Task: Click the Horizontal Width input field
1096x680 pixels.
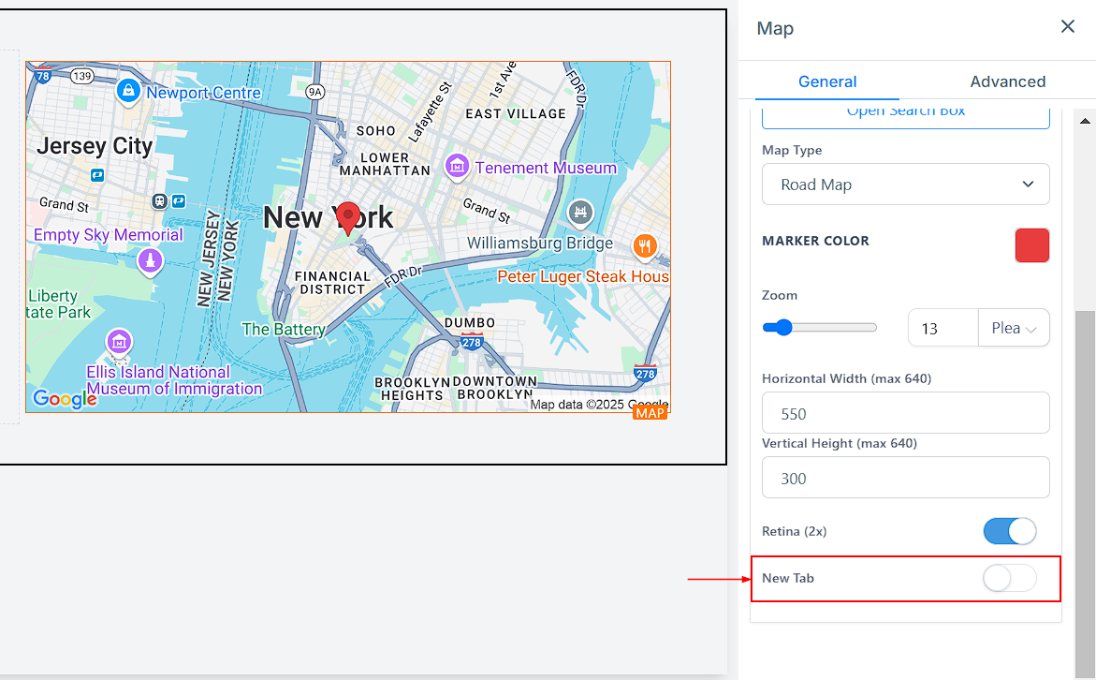Action: point(905,413)
